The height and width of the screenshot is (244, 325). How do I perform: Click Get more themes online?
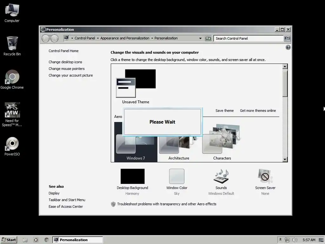click(x=258, y=111)
